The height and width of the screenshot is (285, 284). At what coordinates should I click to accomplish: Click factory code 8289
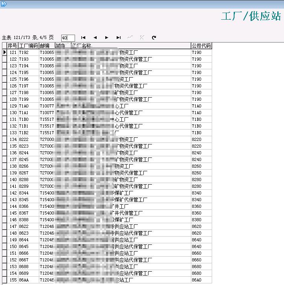tap(24, 186)
